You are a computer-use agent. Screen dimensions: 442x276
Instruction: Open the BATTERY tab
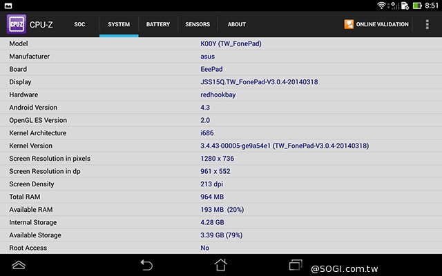click(x=158, y=24)
